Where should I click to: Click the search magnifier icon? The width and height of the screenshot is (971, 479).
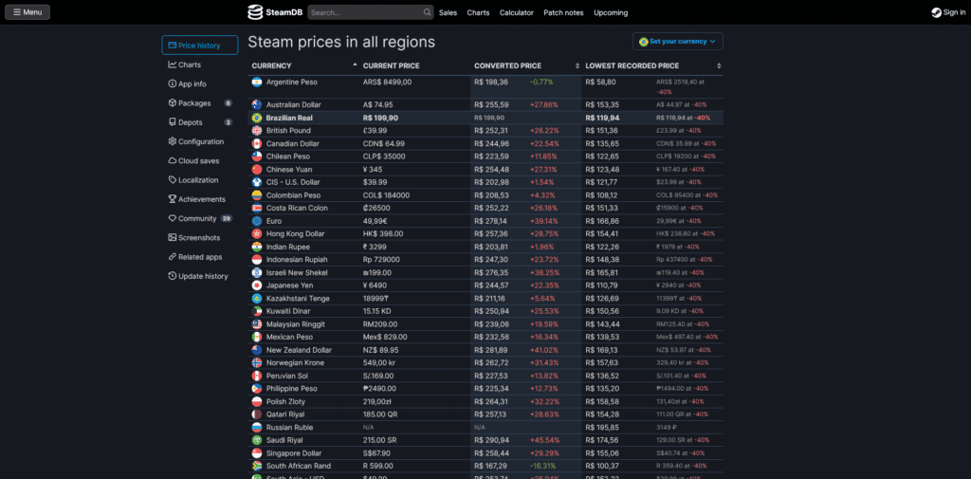(427, 12)
